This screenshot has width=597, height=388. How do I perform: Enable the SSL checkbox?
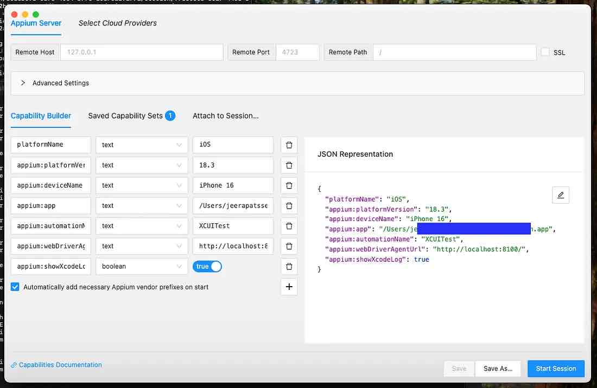click(x=545, y=52)
